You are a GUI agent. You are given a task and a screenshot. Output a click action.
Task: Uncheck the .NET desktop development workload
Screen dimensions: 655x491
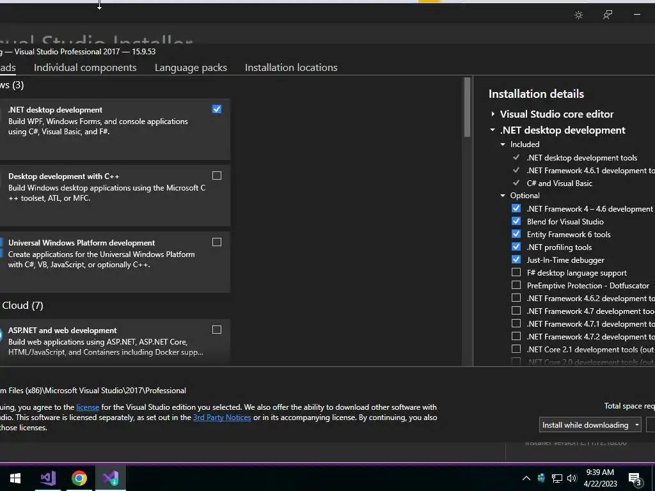[216, 109]
